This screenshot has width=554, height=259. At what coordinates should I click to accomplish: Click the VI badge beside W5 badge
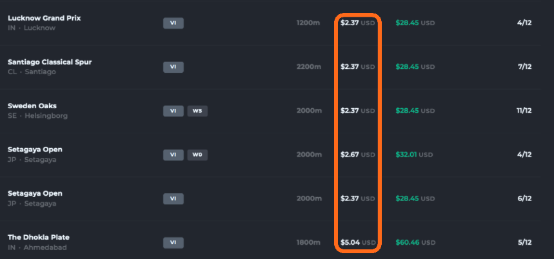(x=173, y=111)
